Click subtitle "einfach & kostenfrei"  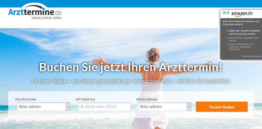204,81
